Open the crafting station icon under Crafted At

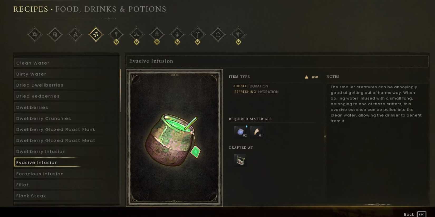(240, 160)
